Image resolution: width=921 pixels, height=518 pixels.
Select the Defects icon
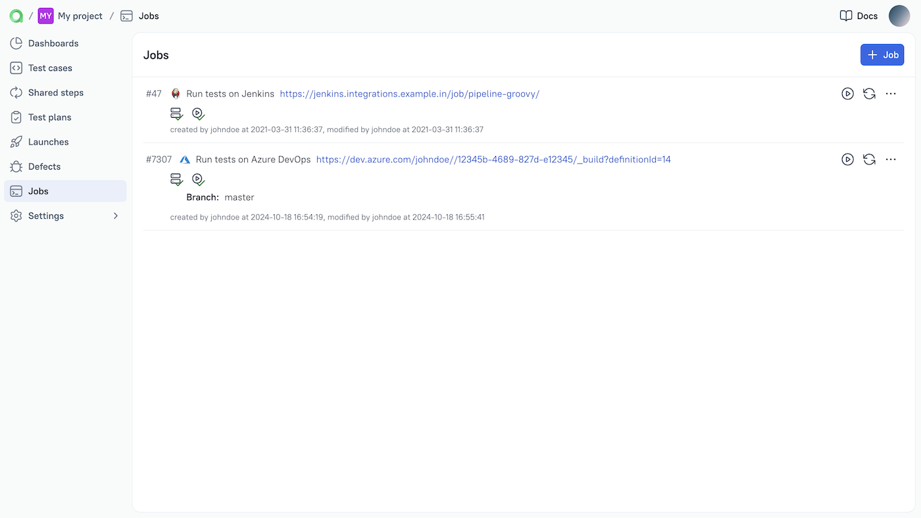click(16, 166)
